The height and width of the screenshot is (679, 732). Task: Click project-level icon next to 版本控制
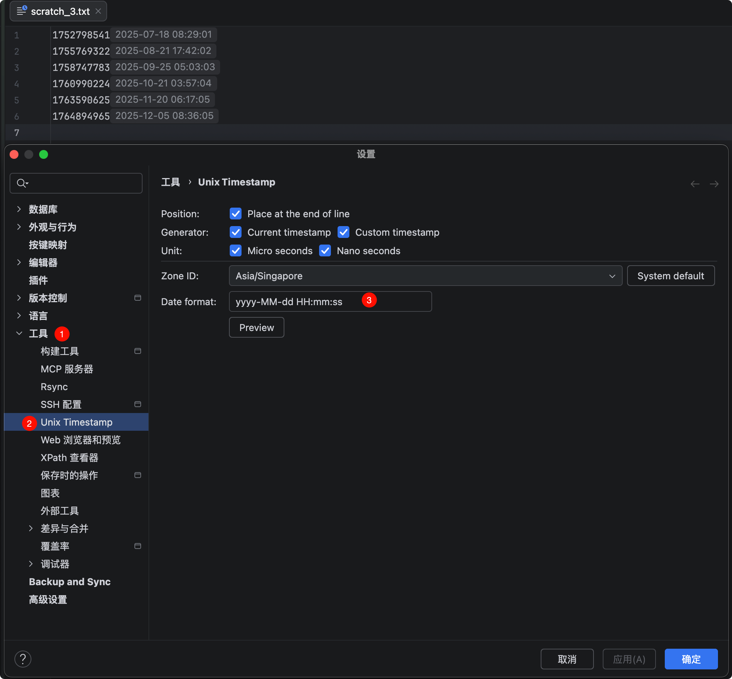(137, 298)
